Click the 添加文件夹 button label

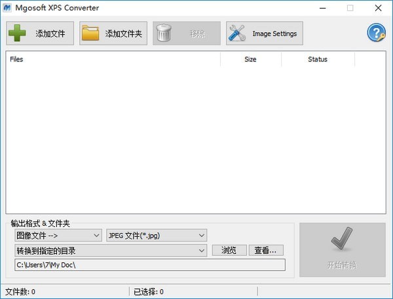click(x=124, y=33)
